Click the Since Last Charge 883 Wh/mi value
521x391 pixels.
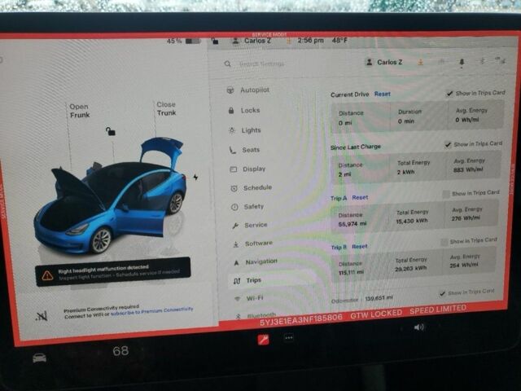[468, 170]
